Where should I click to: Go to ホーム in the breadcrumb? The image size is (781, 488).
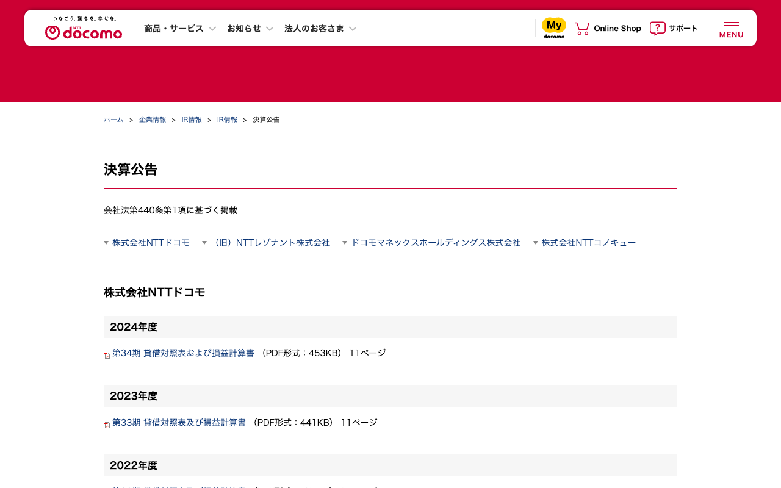tap(113, 120)
